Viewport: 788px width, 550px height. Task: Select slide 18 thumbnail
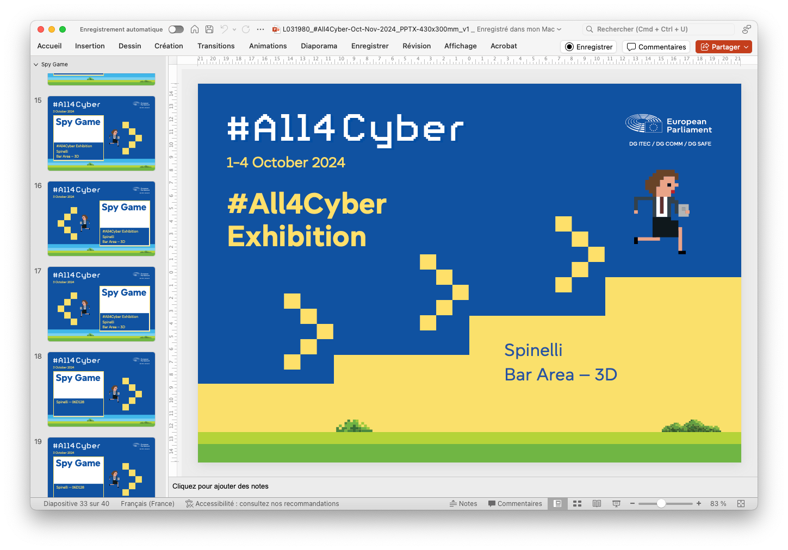[x=101, y=389]
